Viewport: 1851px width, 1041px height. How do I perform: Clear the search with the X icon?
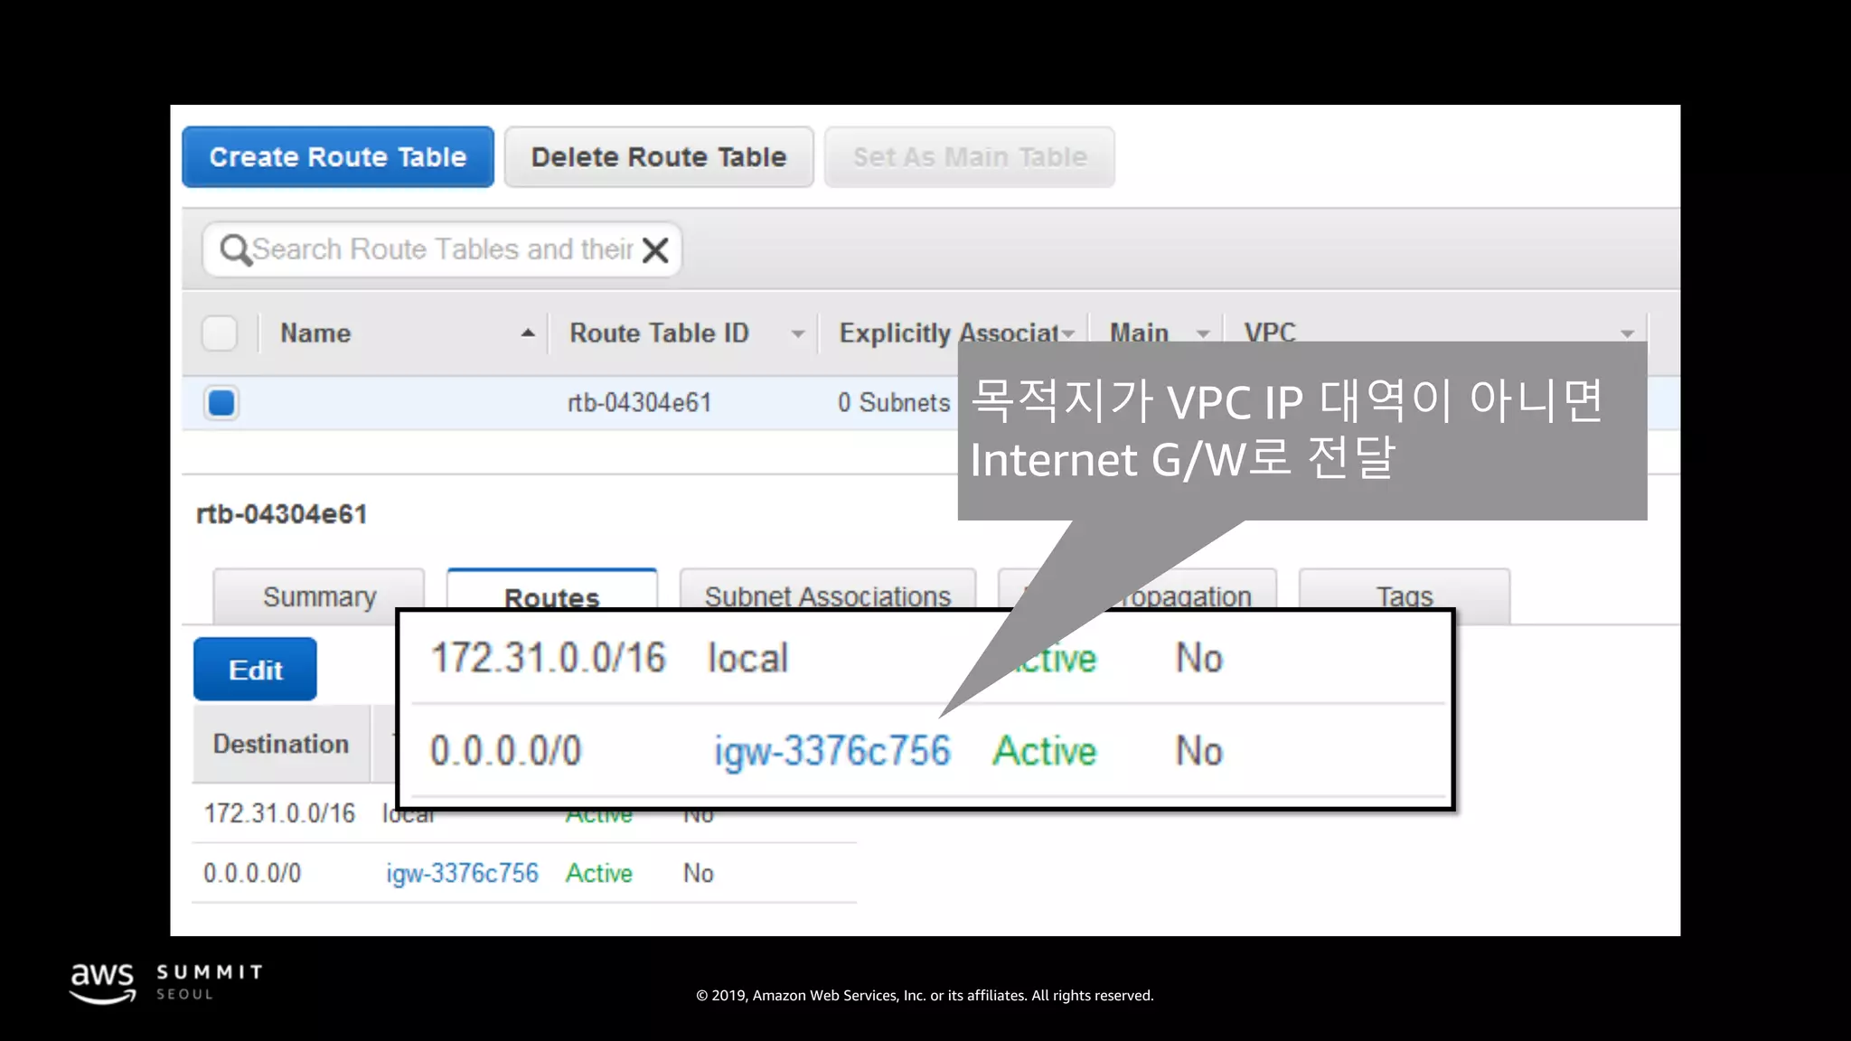pos(655,249)
